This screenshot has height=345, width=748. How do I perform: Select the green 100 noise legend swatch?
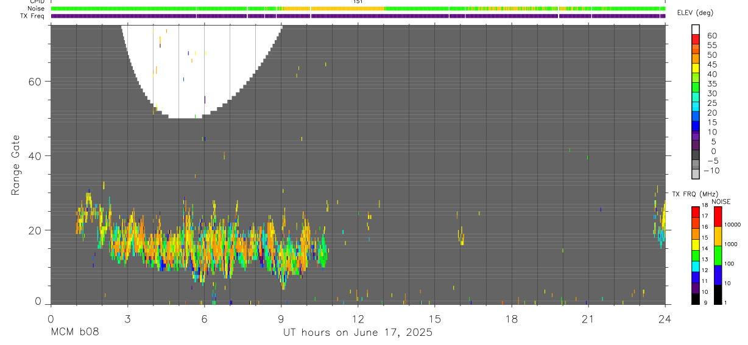[x=718, y=255]
